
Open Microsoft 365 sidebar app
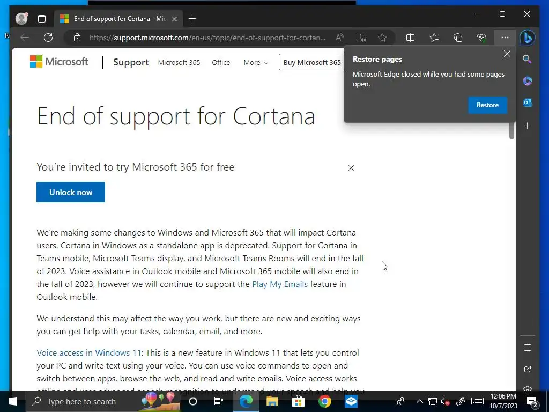click(x=528, y=81)
